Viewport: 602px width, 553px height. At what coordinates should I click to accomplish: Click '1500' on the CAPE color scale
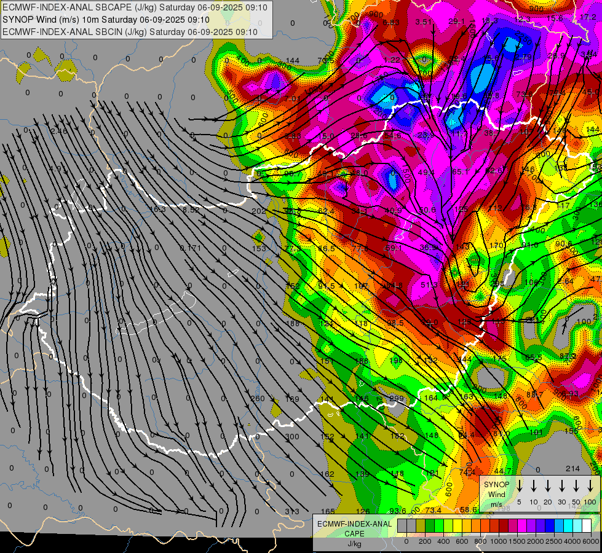click(517, 541)
